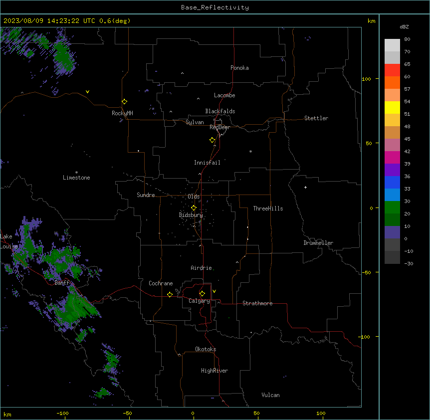Click yellow diamond between Olds and Didsbury
Screen dimensions: 430x420
coord(194,208)
